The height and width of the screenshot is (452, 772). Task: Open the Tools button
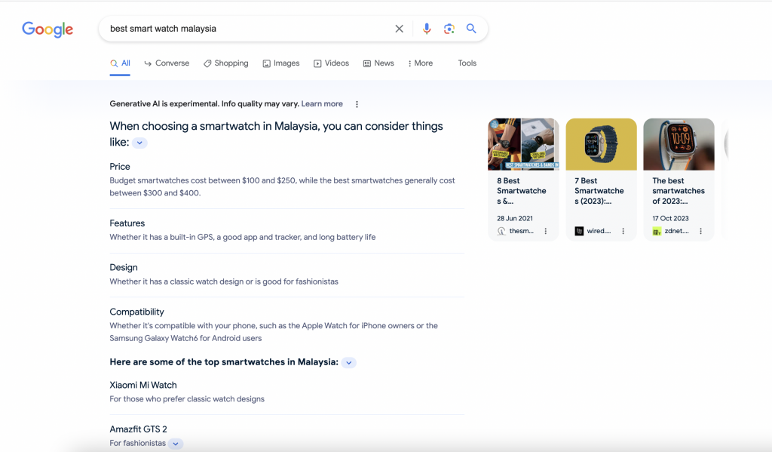pyautogui.click(x=467, y=63)
